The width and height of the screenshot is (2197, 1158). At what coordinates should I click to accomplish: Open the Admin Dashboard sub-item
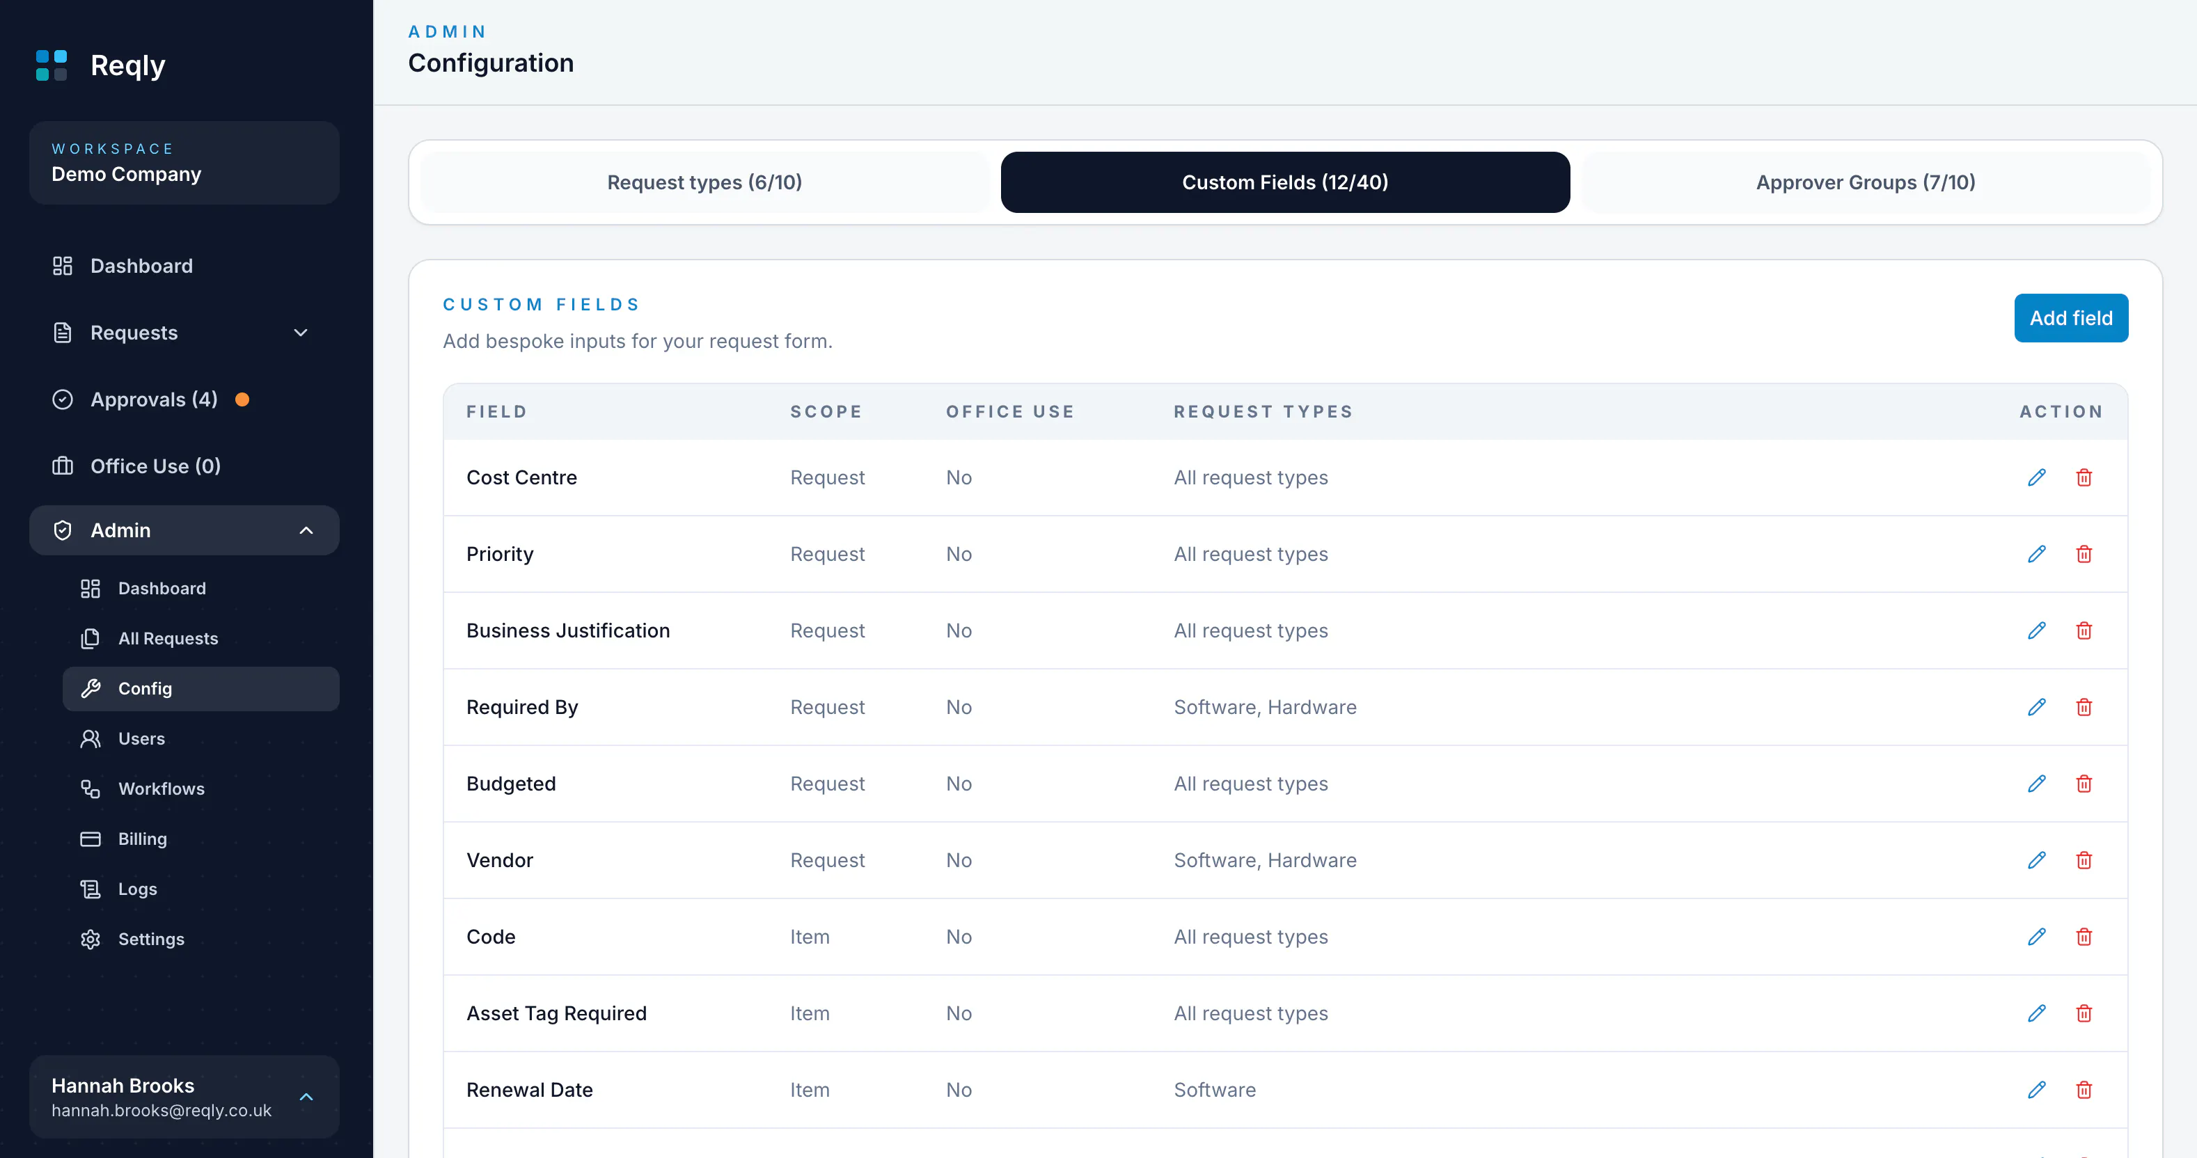[200, 588]
